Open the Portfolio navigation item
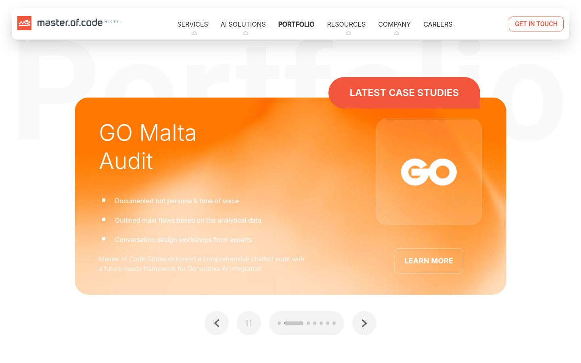The width and height of the screenshot is (581, 363). pos(296,24)
